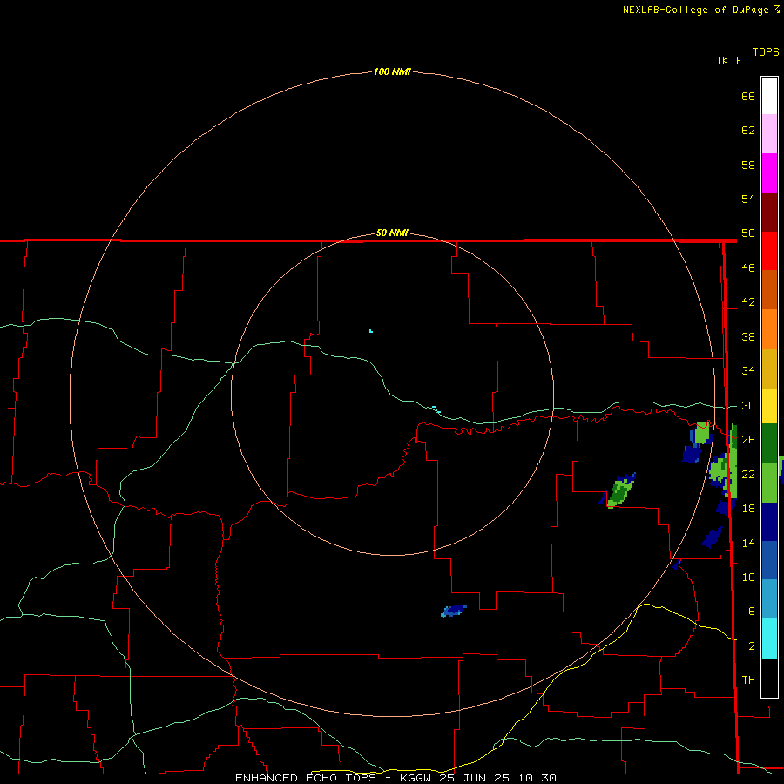Click the '26' legend value
784x784 pixels.
748,440
